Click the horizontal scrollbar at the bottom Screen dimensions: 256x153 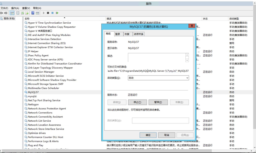click(106, 151)
